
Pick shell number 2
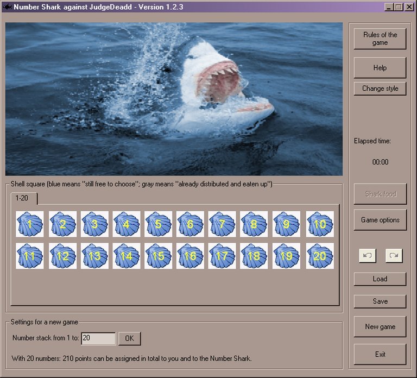coord(63,224)
